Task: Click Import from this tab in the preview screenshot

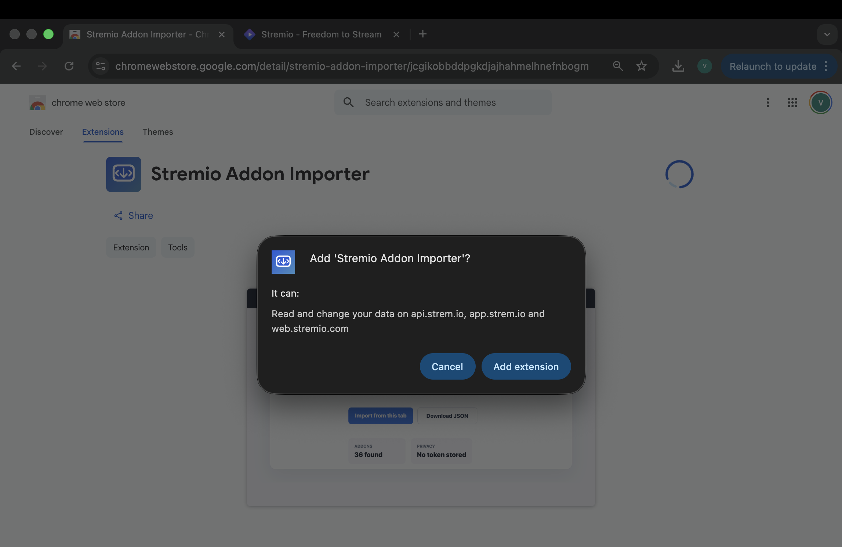Action: coord(381,416)
